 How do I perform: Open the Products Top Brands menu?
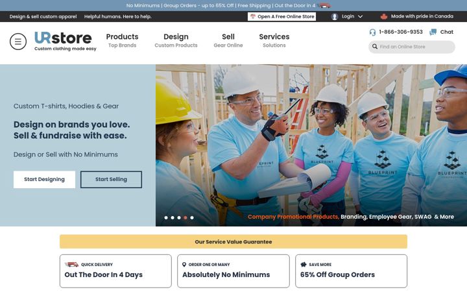point(122,40)
